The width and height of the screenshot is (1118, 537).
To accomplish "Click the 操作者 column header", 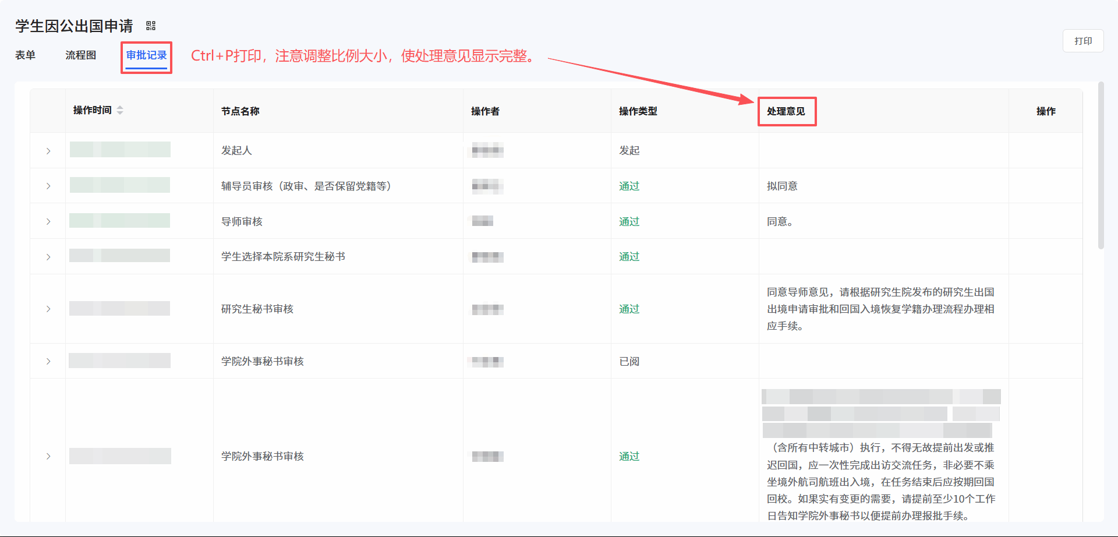I will 486,111.
